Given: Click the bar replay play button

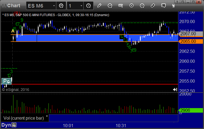Looking at the screenshot, I should point(131,6).
